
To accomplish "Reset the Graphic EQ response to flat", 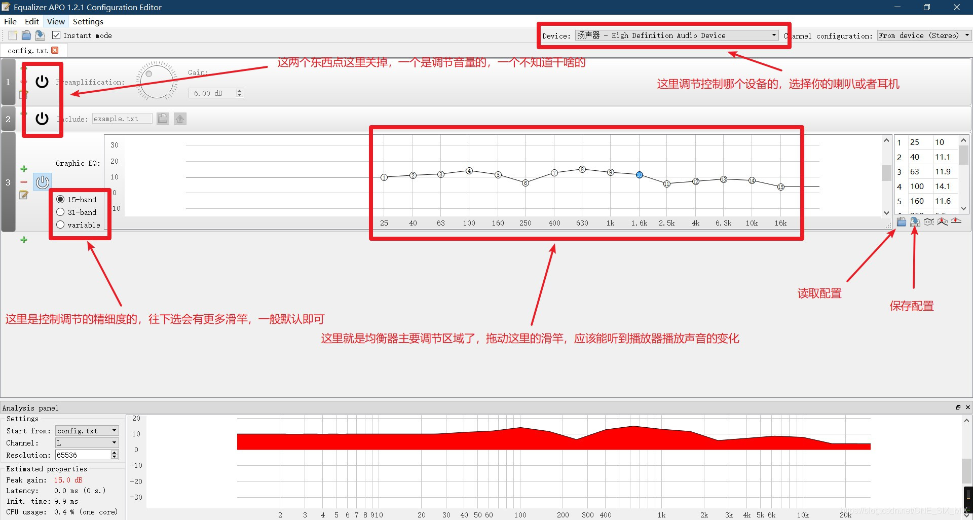I will 956,221.
